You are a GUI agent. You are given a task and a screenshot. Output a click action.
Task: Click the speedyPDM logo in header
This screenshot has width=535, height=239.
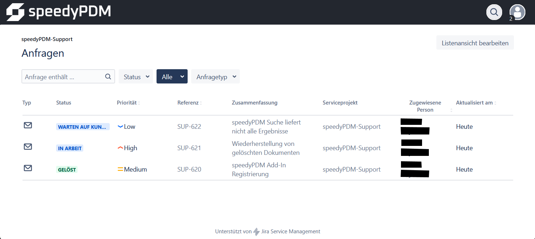point(59,12)
